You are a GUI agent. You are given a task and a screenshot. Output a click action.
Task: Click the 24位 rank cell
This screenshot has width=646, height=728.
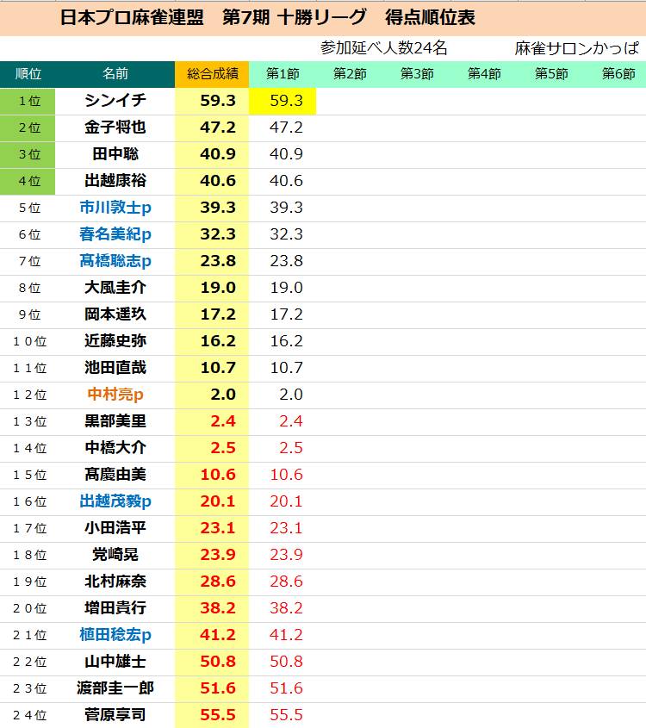[x=29, y=715]
